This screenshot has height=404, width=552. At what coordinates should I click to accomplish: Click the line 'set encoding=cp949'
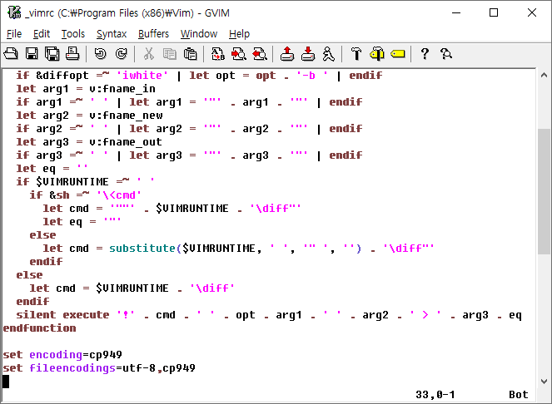[x=62, y=355]
